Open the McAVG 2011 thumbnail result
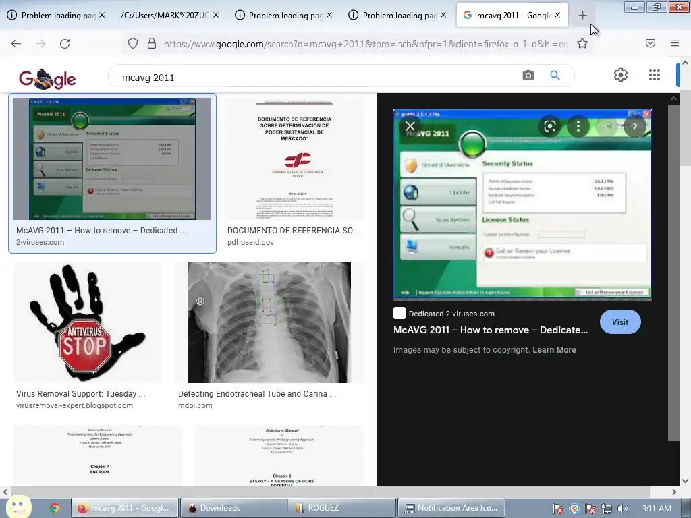Image resolution: width=691 pixels, height=518 pixels. point(113,159)
